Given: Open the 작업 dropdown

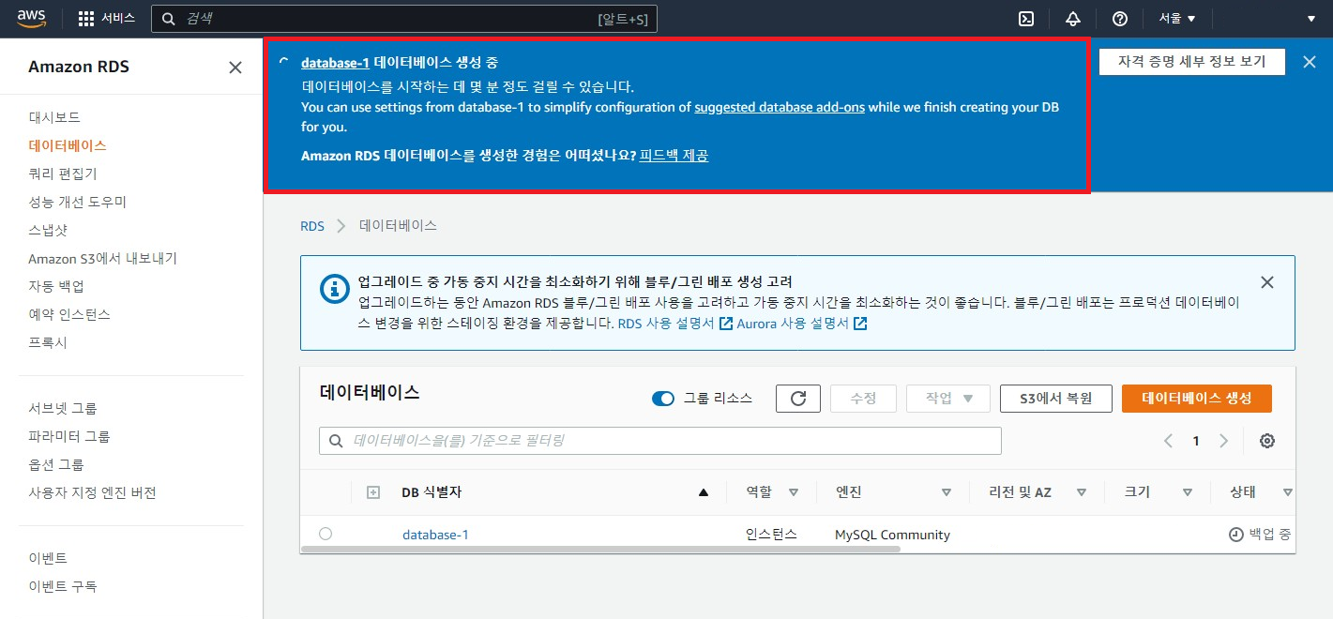Looking at the screenshot, I should (x=948, y=399).
